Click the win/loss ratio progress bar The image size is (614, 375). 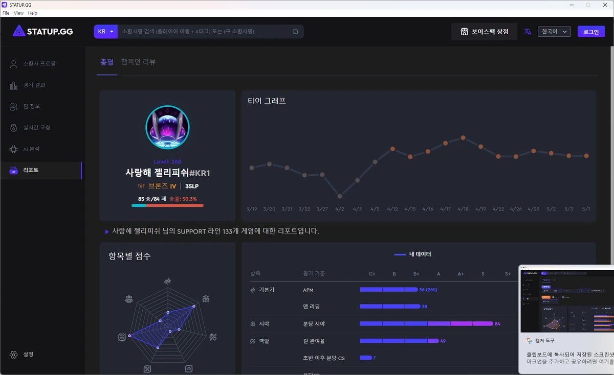[167, 205]
